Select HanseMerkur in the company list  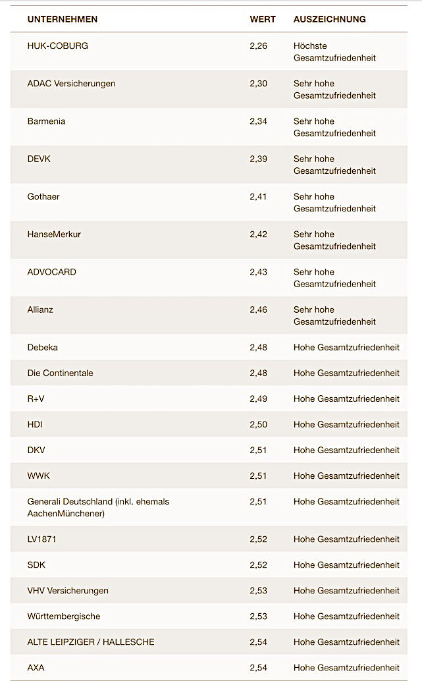pos(54,234)
